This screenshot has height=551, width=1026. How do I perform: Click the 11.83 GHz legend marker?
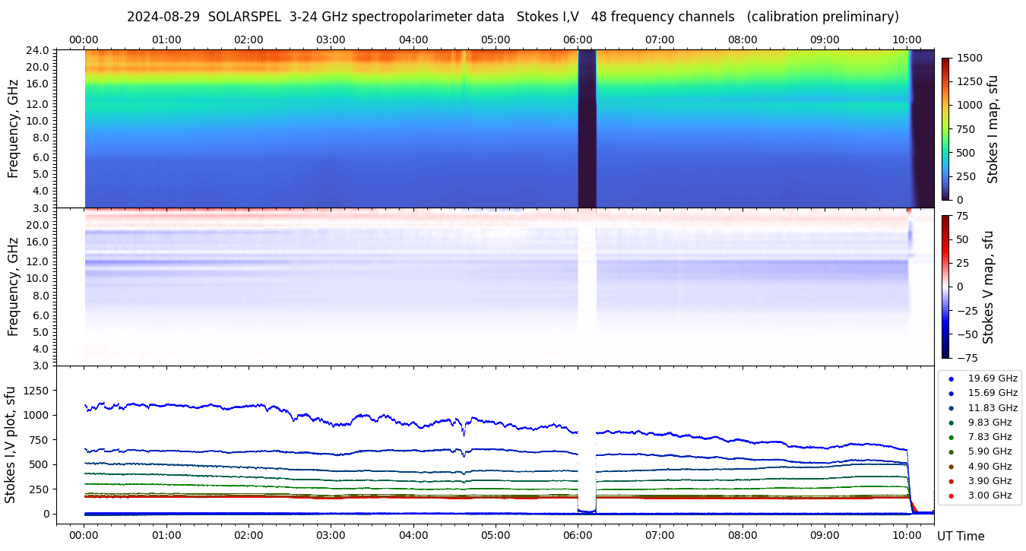[x=951, y=408]
